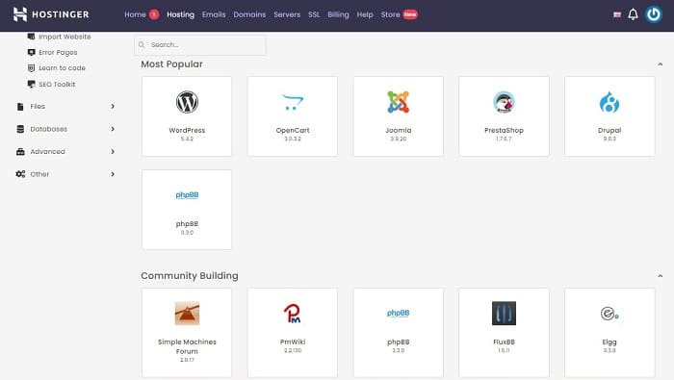
Task: Open the Domains menu item
Action: [x=249, y=14]
